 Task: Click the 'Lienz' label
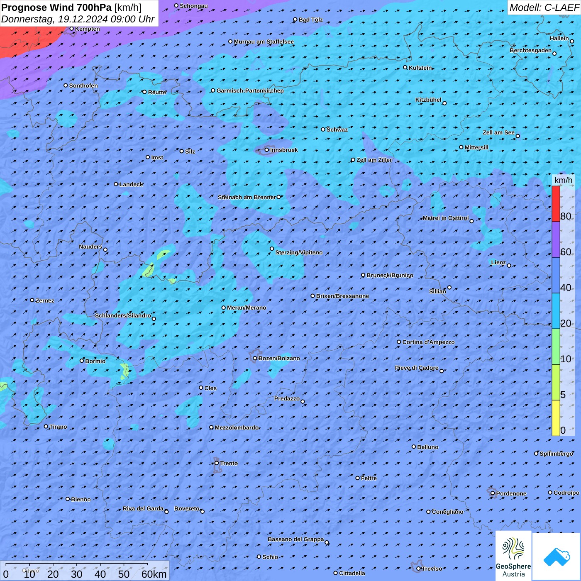pos(498,262)
